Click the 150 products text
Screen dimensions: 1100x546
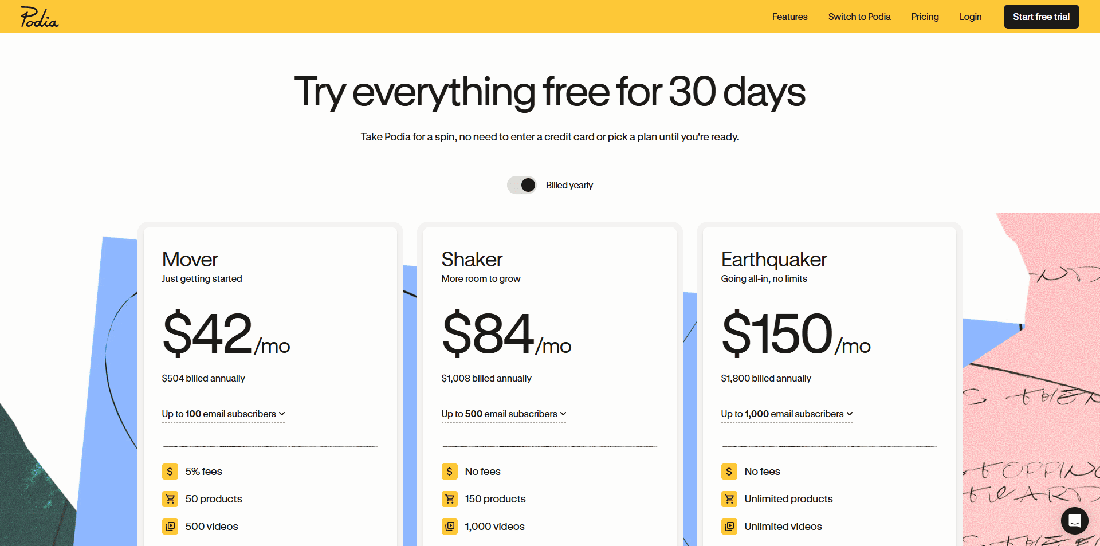tap(495, 499)
